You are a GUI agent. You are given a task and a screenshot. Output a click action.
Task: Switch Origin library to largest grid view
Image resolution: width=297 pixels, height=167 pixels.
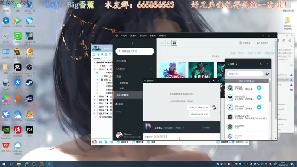coord(174,43)
